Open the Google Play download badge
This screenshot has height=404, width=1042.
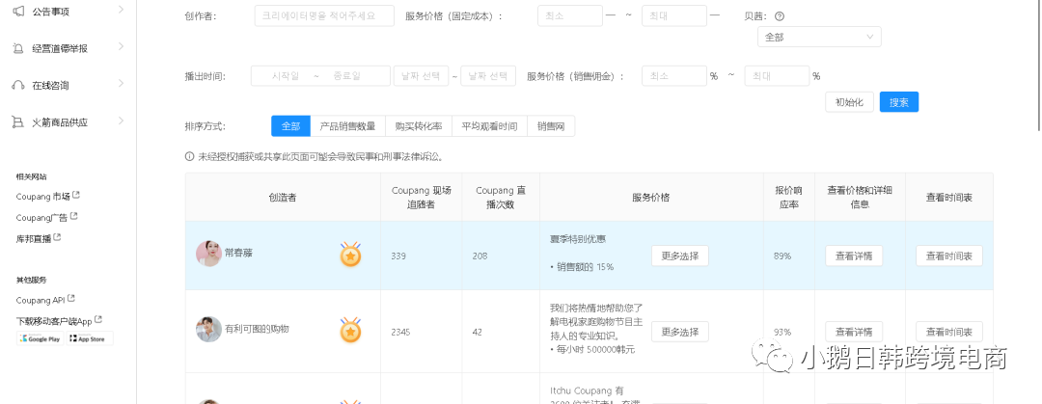pyautogui.click(x=40, y=338)
